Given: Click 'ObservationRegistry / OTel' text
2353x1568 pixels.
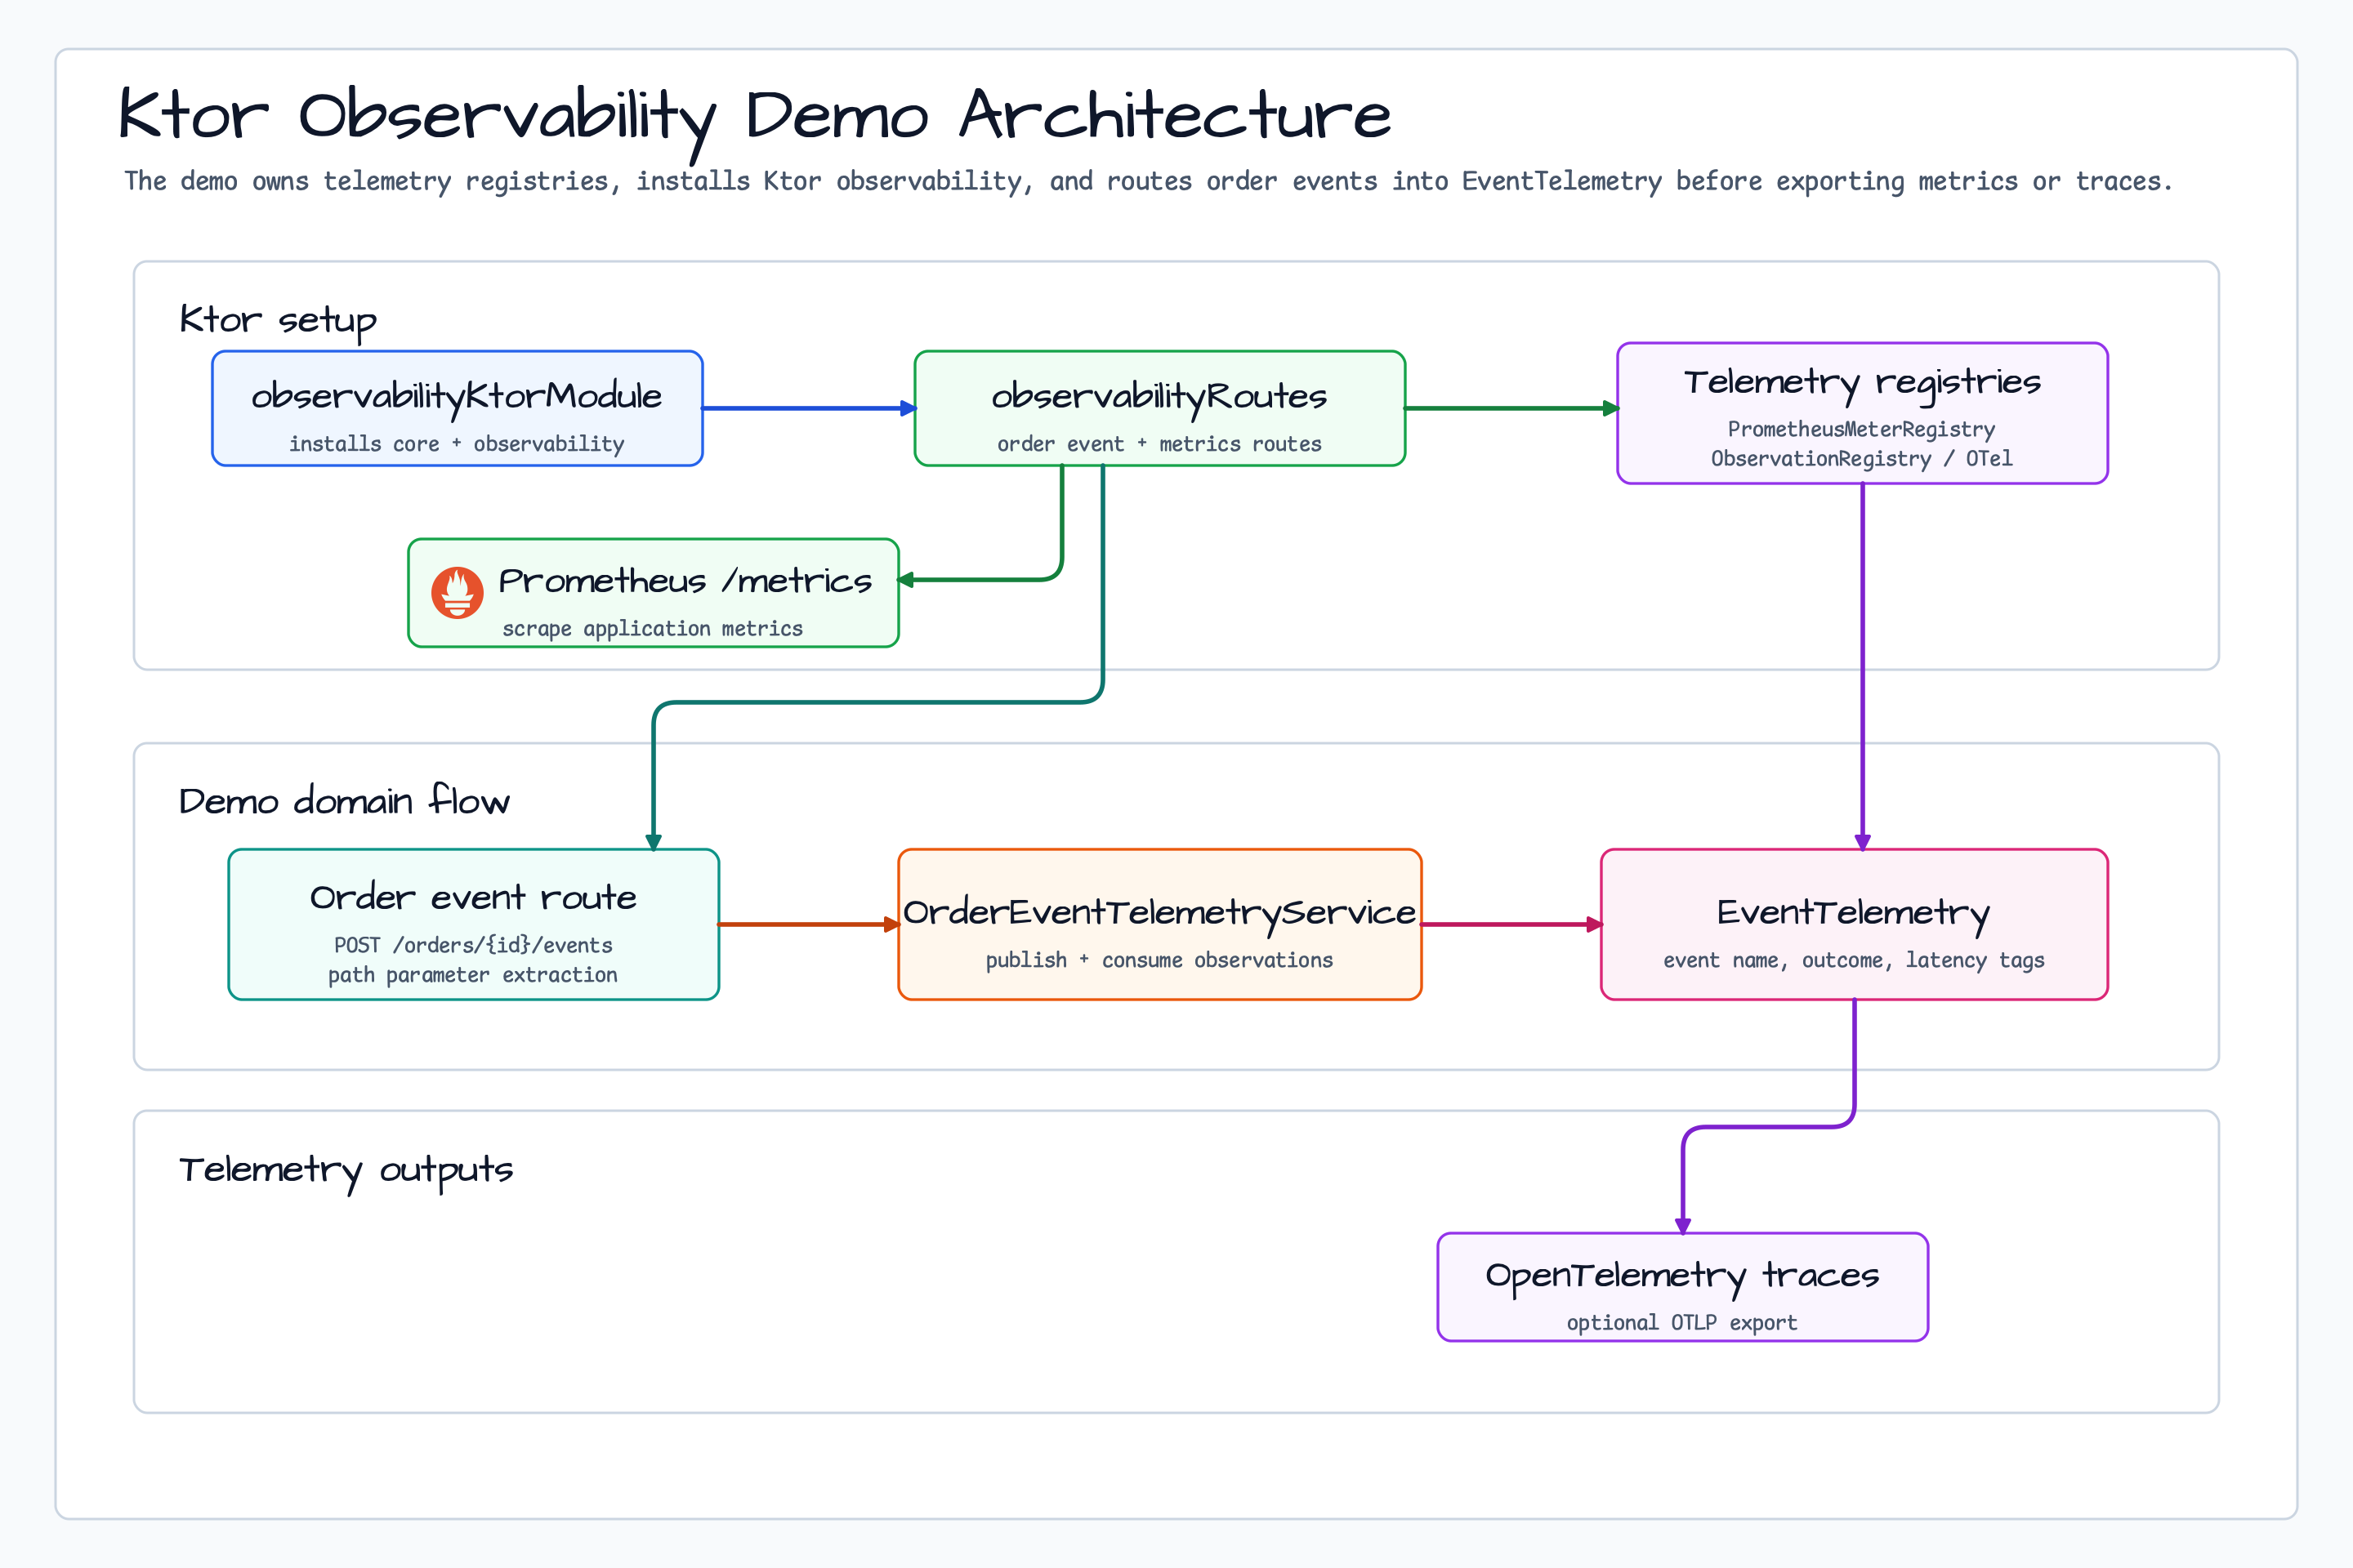Looking at the screenshot, I should [1862, 459].
